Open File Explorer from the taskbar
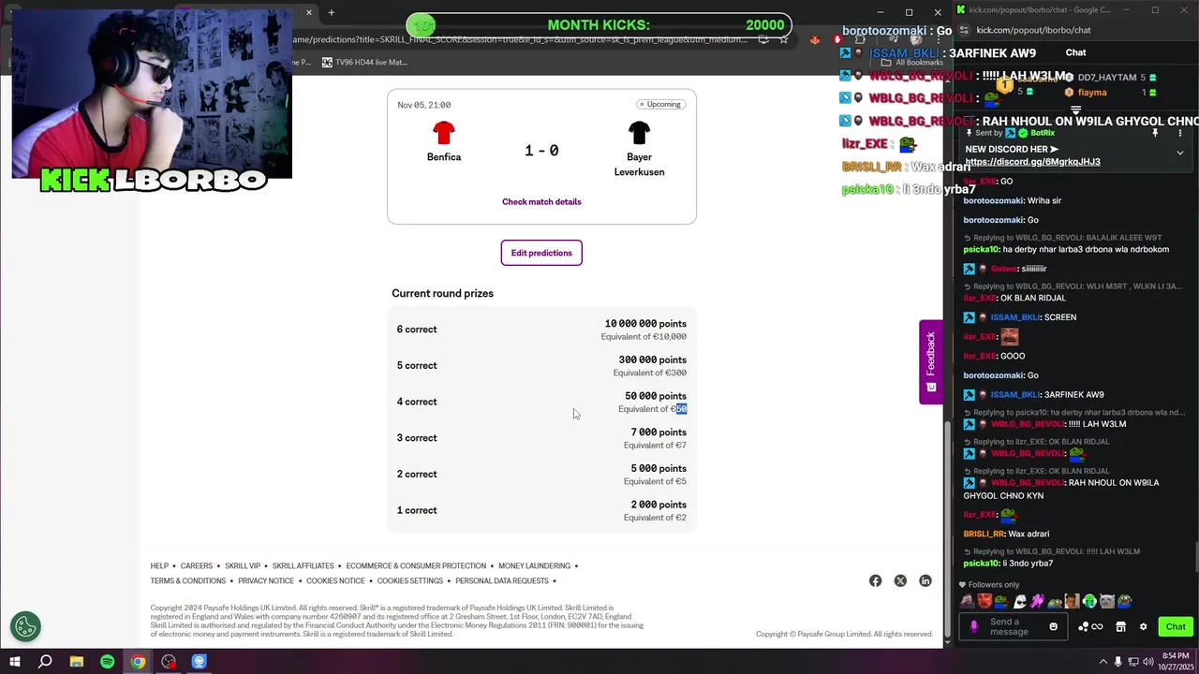Screen dimensions: 1199x674 coord(77,662)
